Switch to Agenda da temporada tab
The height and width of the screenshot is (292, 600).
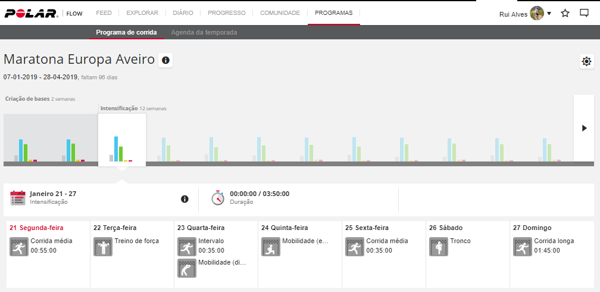point(204,32)
